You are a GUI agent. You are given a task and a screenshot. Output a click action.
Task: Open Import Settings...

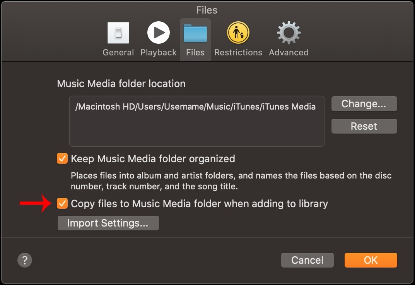pos(108,223)
